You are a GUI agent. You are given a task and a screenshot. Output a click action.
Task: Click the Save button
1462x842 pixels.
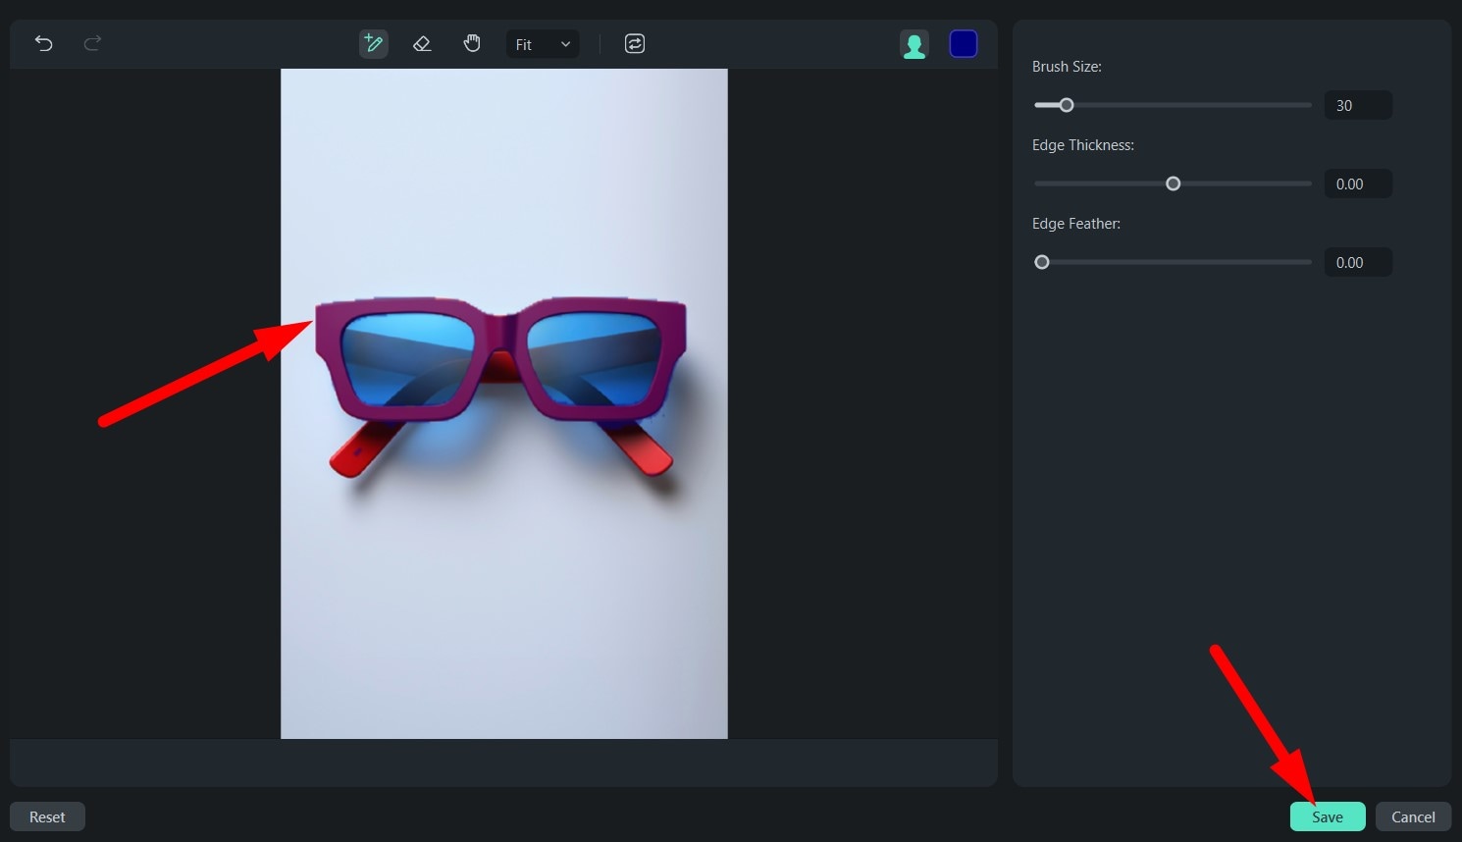[x=1328, y=816]
